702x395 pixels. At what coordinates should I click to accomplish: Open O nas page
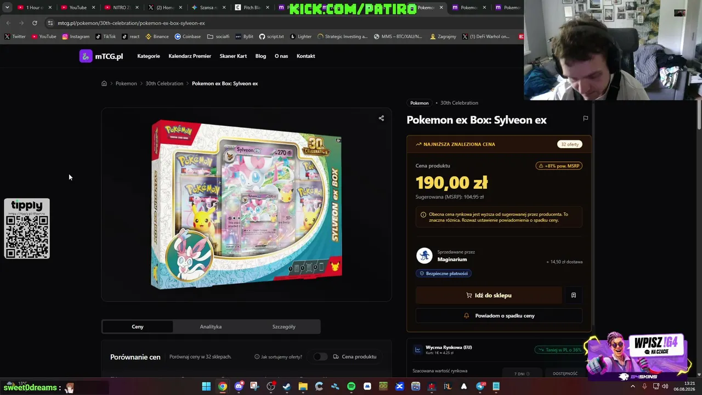tap(281, 56)
